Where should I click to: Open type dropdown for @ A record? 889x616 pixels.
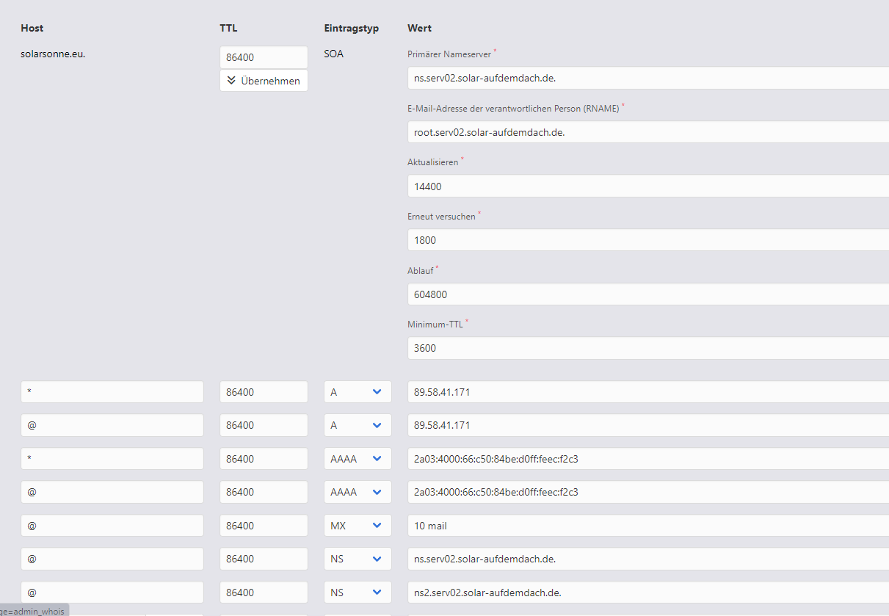(x=358, y=425)
